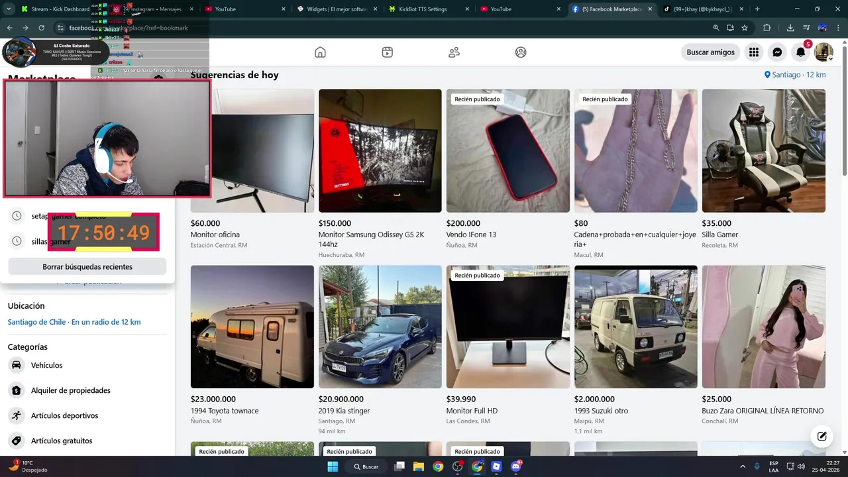Go forward in the browser
This screenshot has height=477, width=848.
[x=26, y=28]
